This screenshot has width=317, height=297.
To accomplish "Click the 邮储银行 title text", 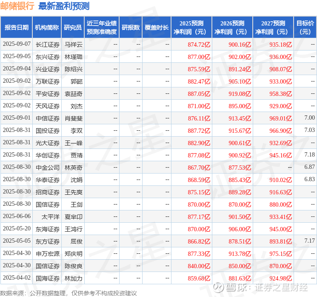I will point(17,6).
